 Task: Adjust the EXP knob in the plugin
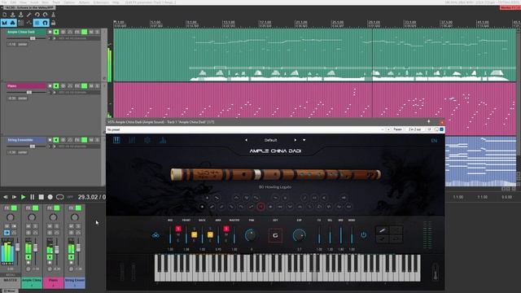coord(299,235)
